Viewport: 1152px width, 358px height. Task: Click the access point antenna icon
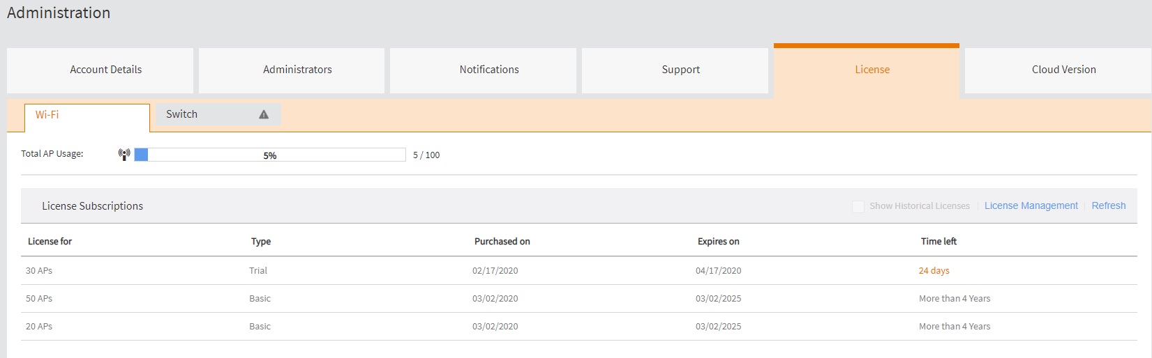pos(124,155)
